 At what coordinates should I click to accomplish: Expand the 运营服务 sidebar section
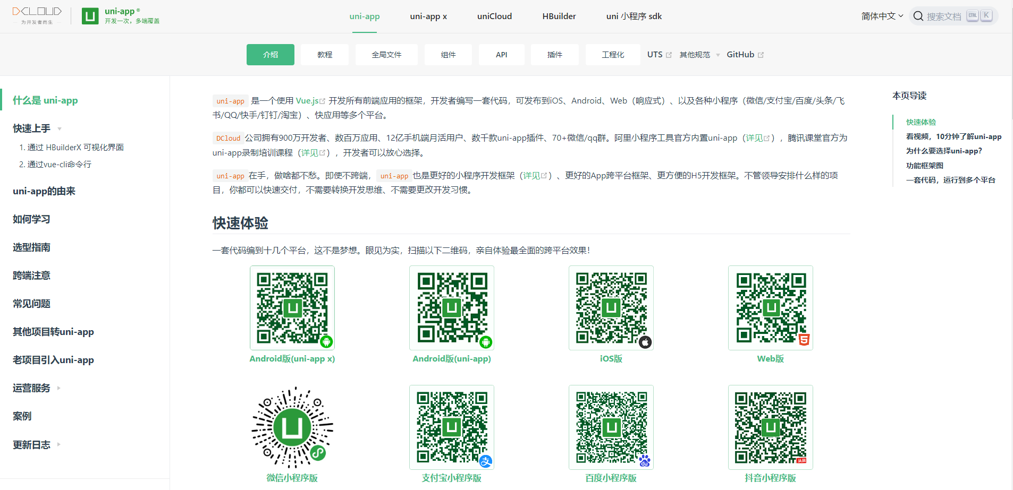pos(58,388)
